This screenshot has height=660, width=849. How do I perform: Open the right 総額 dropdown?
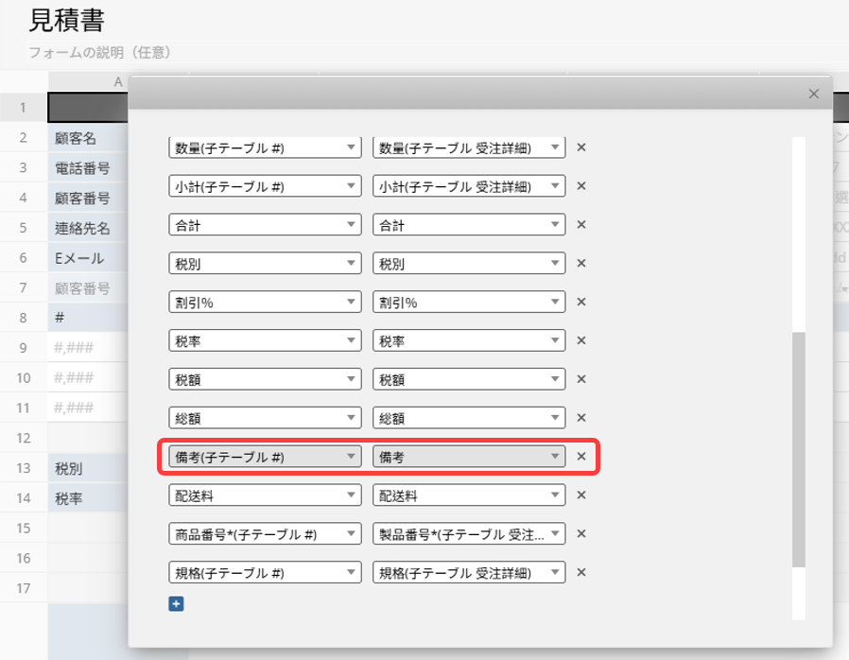(469, 418)
